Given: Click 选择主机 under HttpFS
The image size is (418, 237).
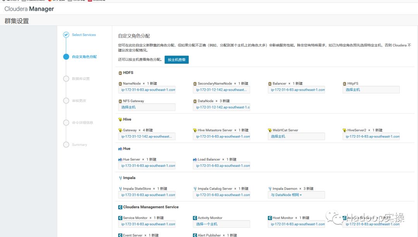Looking at the screenshot, I should (353, 90).
